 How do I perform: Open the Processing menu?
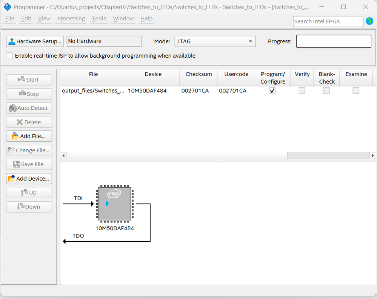71,18
